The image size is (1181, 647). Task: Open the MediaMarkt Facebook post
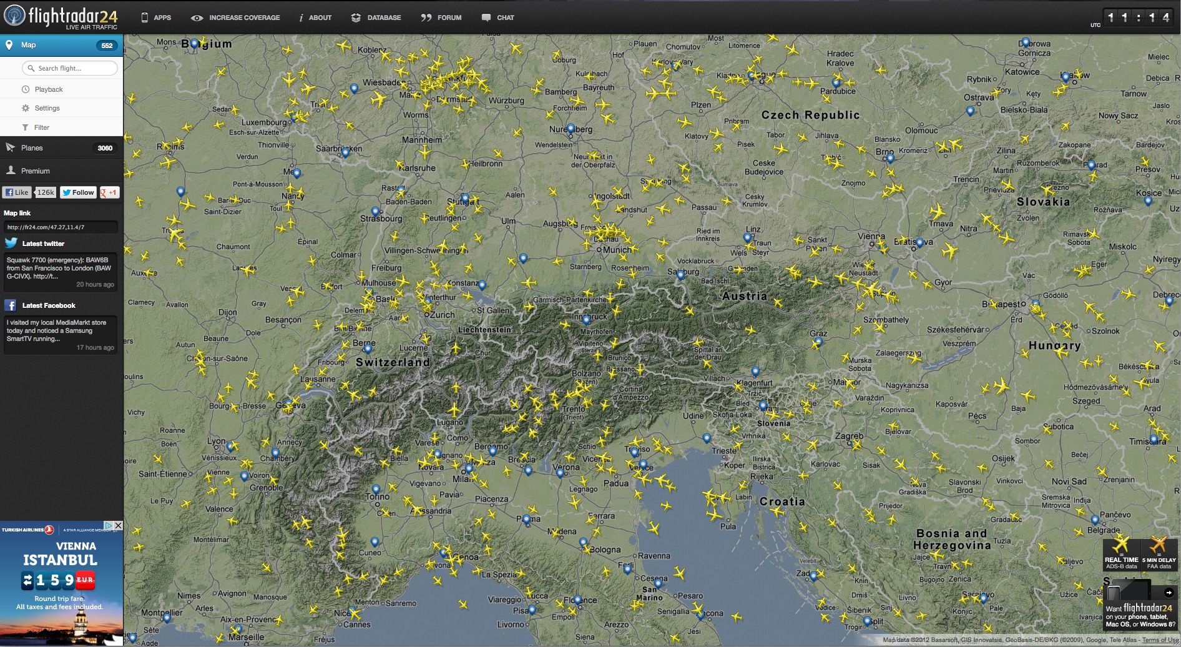pyautogui.click(x=61, y=335)
